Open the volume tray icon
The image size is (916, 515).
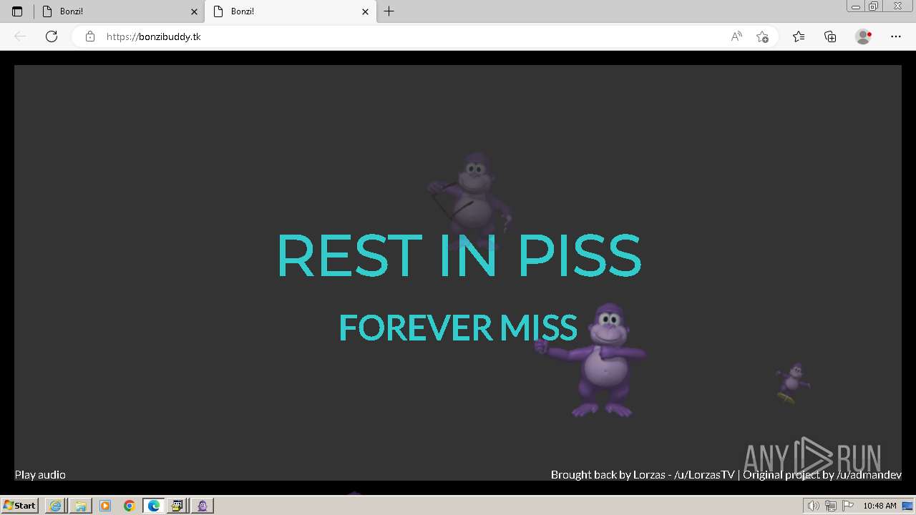[x=813, y=506]
